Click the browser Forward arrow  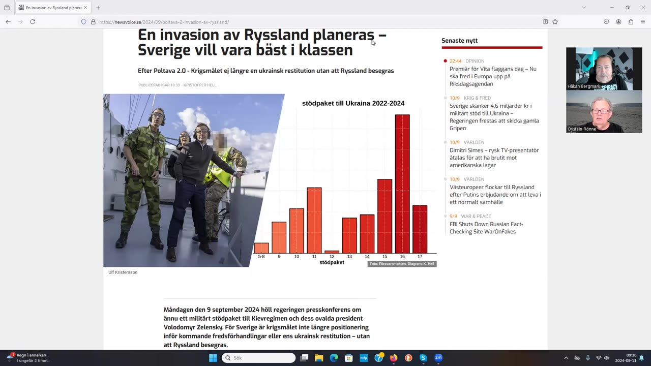[20, 22]
